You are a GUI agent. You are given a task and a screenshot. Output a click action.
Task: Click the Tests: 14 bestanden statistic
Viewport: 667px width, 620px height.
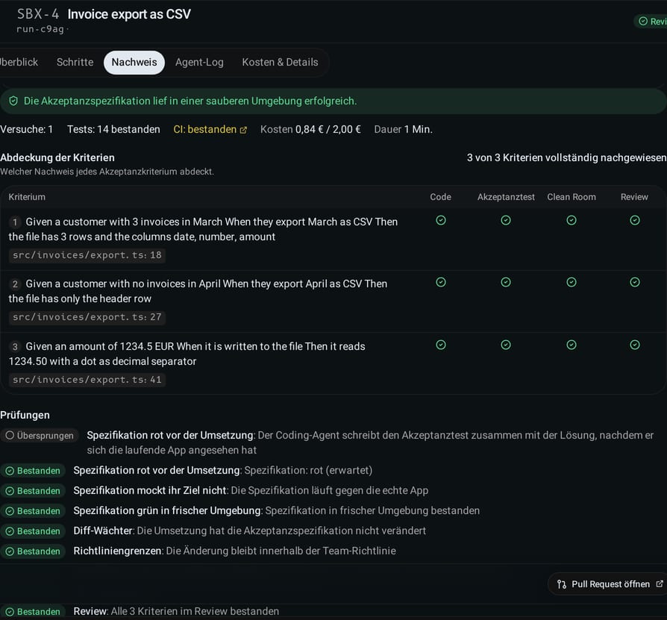[x=113, y=129]
